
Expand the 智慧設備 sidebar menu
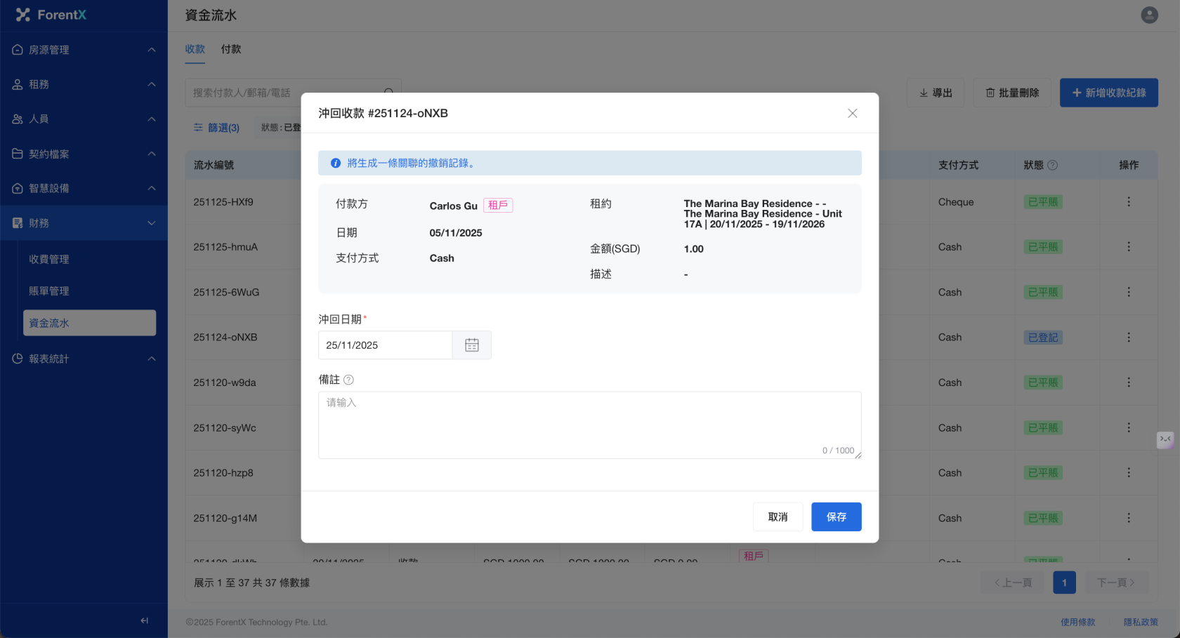point(84,188)
